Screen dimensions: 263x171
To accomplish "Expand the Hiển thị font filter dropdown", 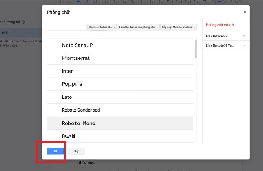I will click(138, 27).
